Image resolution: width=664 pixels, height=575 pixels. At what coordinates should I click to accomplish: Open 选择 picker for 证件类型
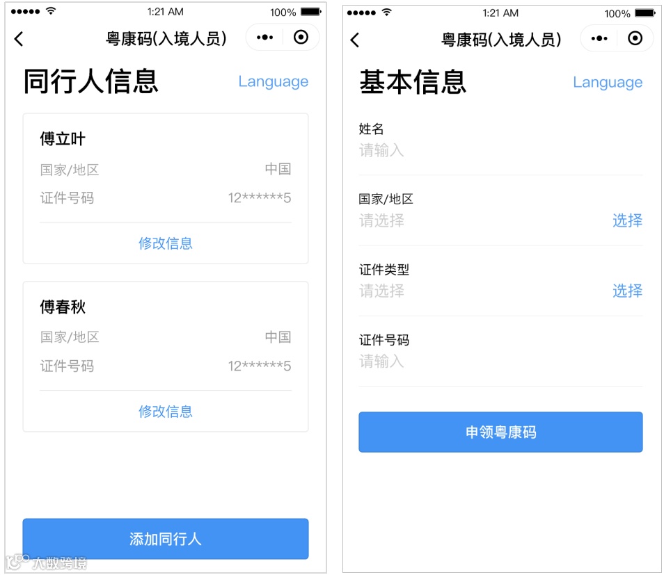tap(628, 291)
